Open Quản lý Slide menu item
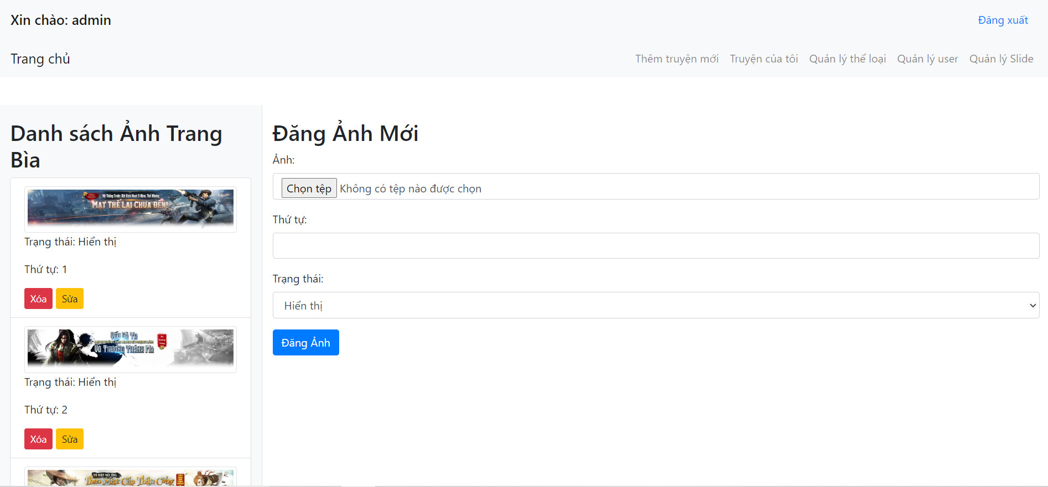Viewport: 1048px width, 487px height. coord(1001,59)
